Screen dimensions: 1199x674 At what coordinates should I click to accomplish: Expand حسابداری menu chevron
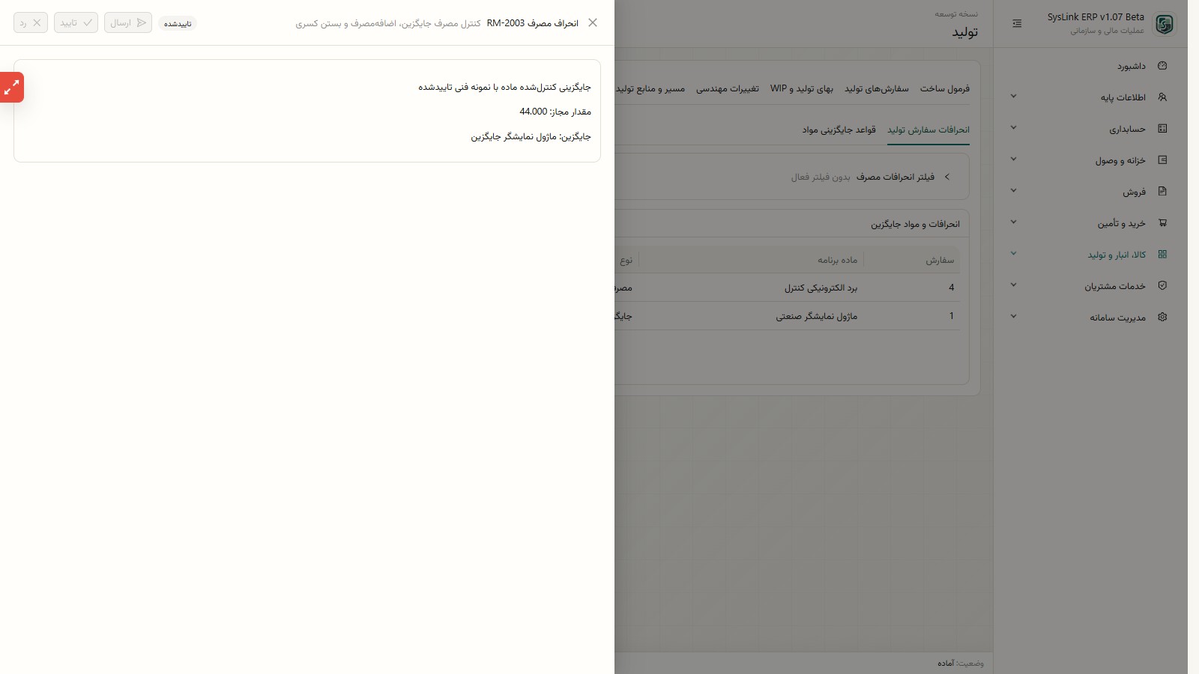click(1013, 128)
